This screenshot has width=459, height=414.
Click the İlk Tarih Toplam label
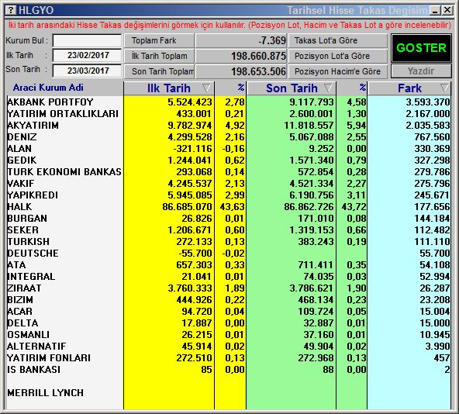point(159,56)
